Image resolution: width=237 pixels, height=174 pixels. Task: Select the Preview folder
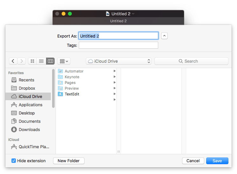point(87,88)
